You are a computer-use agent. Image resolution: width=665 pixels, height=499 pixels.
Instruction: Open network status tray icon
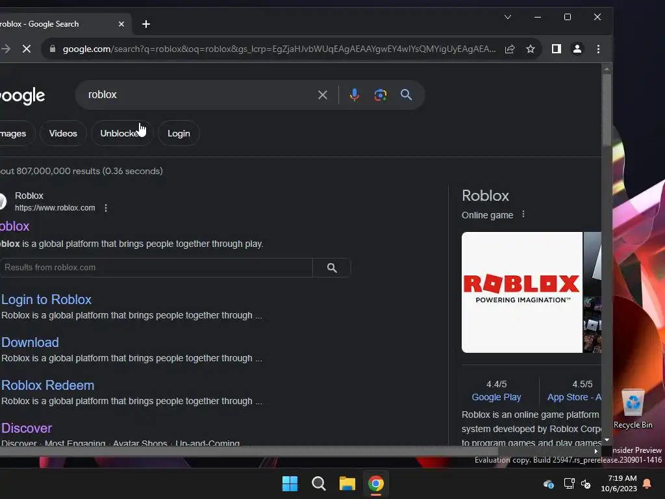(569, 483)
